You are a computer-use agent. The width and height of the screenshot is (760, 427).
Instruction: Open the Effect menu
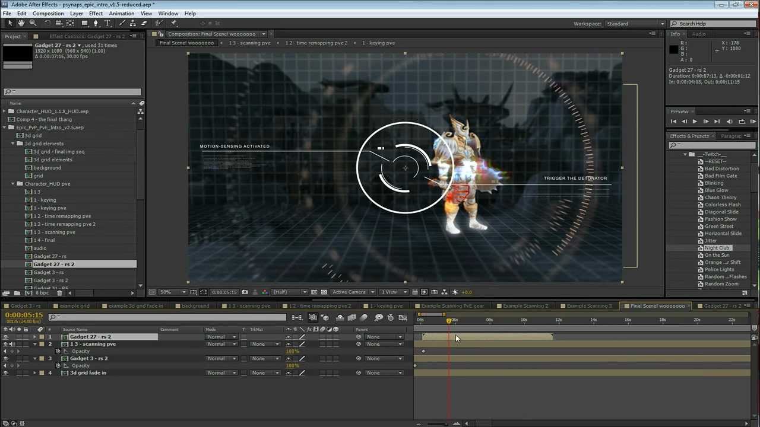click(x=96, y=13)
